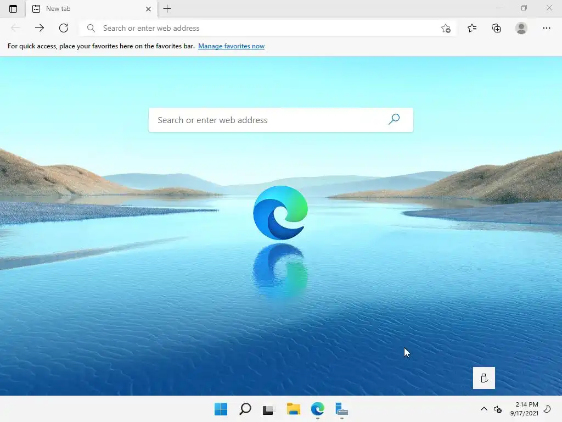
Task: Open taskbar Search
Action: pyautogui.click(x=245, y=409)
